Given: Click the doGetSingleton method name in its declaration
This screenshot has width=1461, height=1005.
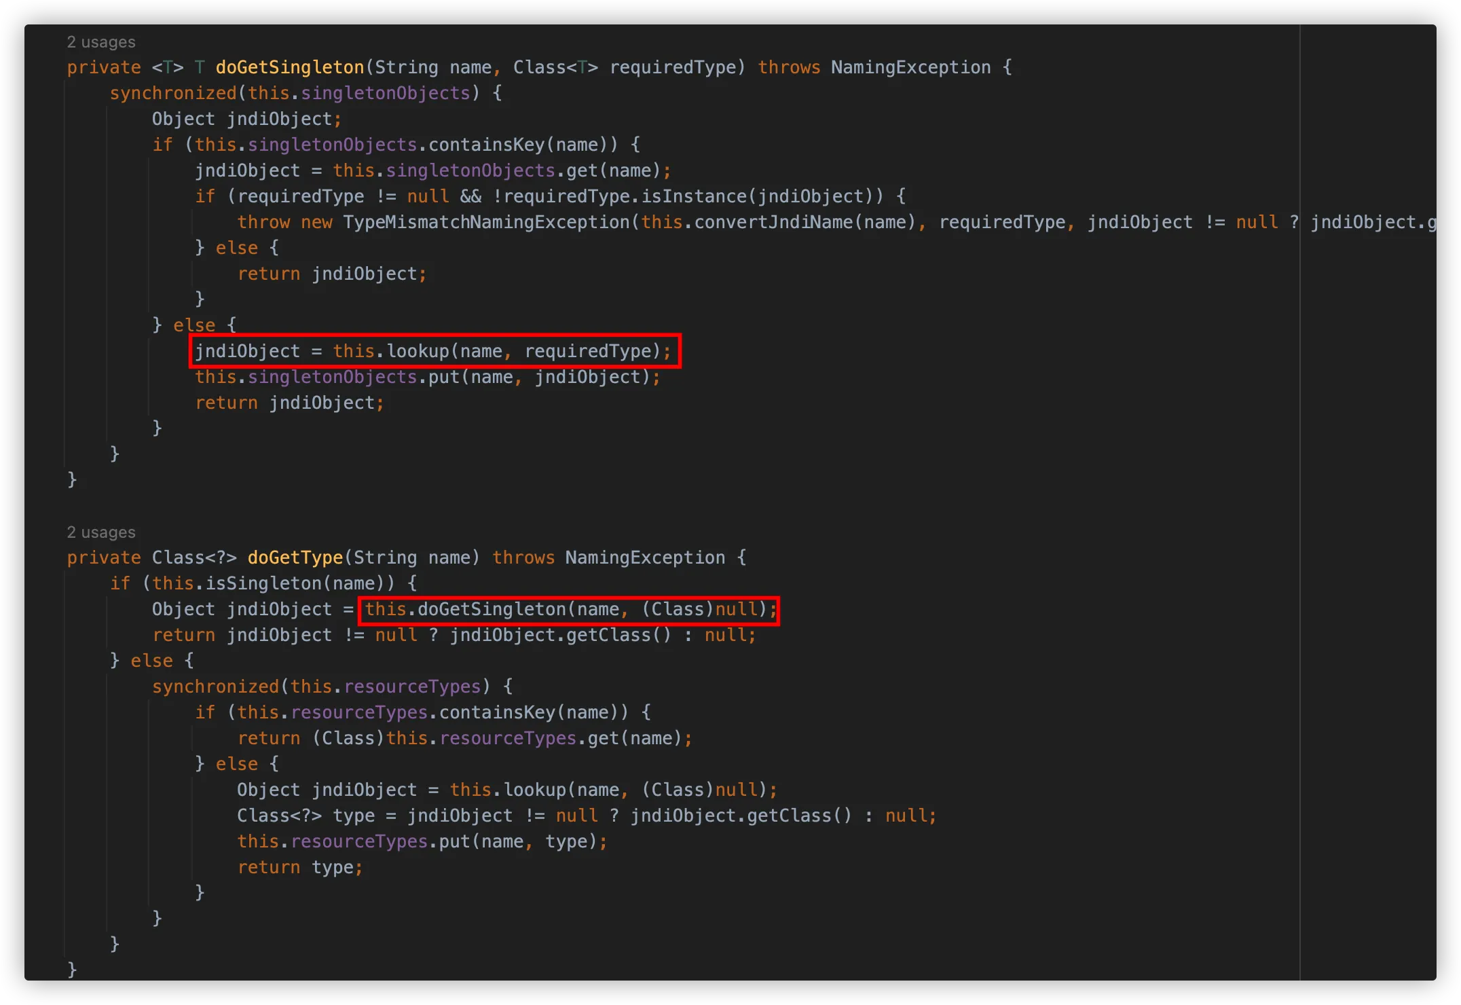Looking at the screenshot, I should click(290, 67).
